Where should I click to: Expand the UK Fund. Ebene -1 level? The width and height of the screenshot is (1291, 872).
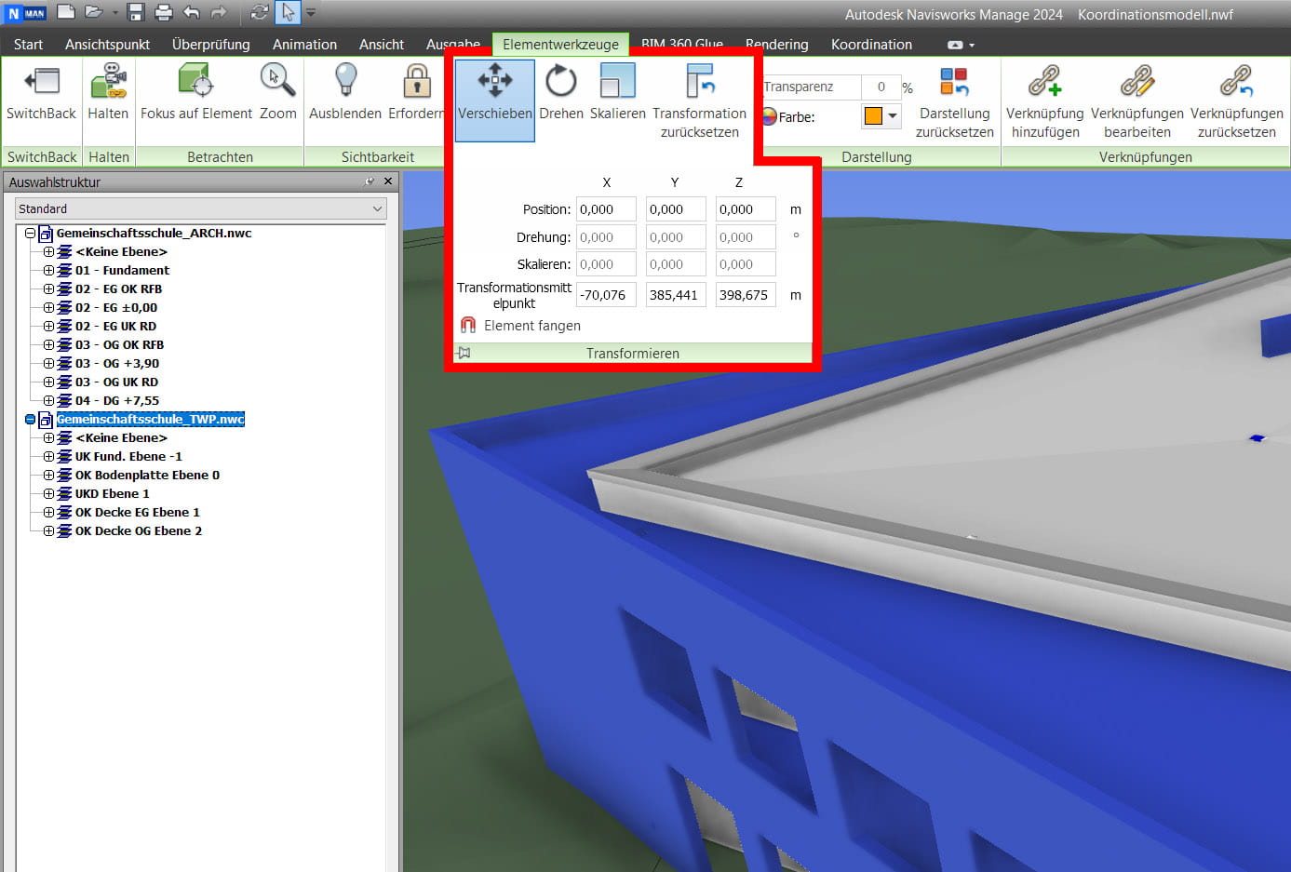(x=48, y=457)
